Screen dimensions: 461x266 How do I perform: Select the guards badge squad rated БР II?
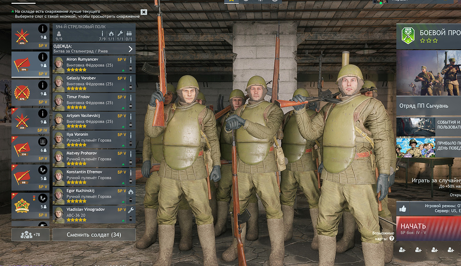[30, 206]
